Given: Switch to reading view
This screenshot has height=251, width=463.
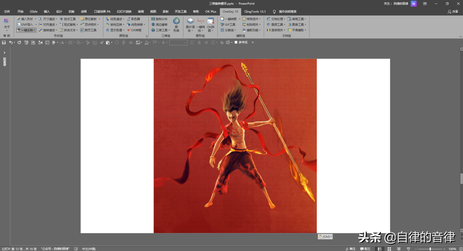Looking at the screenshot, I should coord(399,249).
